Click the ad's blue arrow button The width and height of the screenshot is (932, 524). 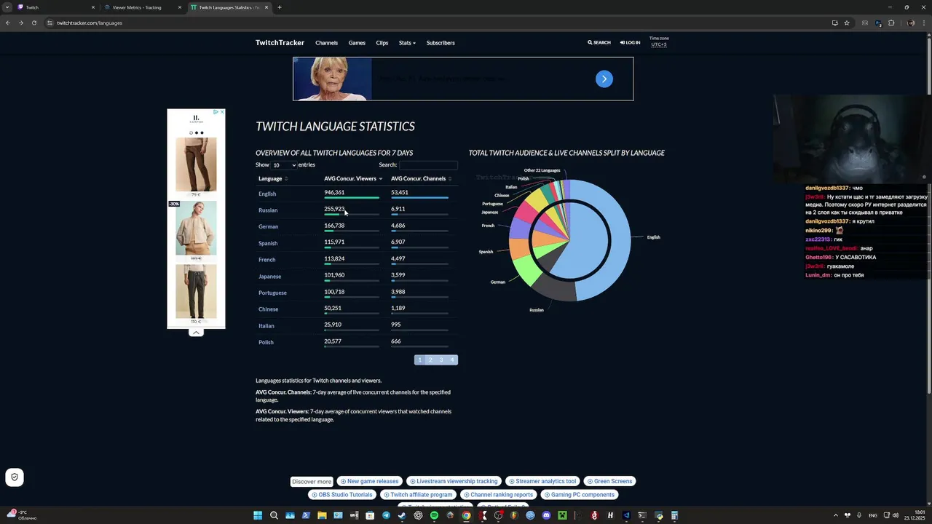tap(604, 79)
